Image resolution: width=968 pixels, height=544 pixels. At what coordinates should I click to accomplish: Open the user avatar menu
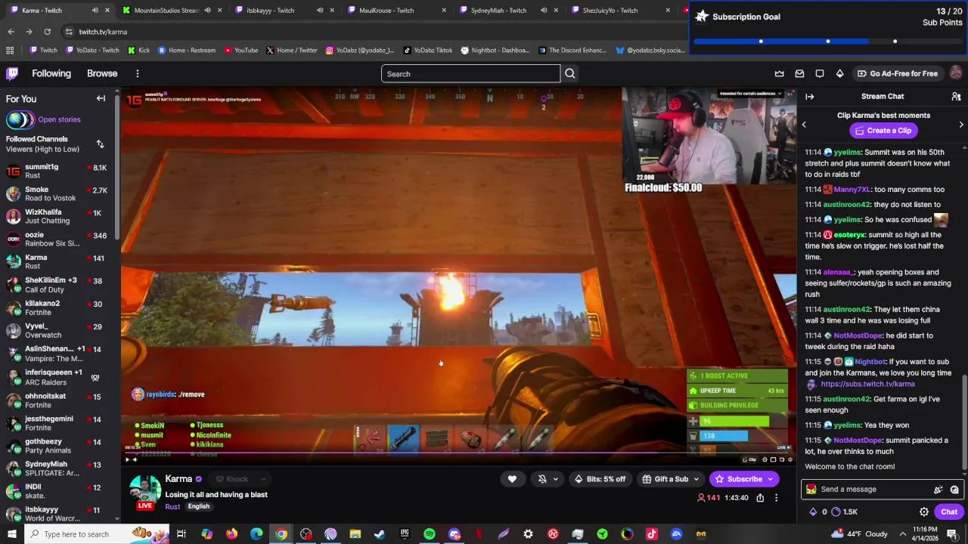coord(956,73)
